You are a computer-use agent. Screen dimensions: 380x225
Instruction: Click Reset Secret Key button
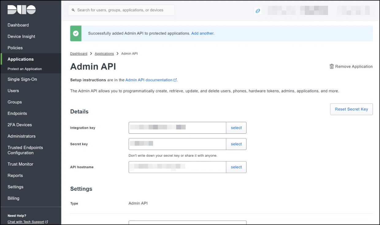point(351,109)
